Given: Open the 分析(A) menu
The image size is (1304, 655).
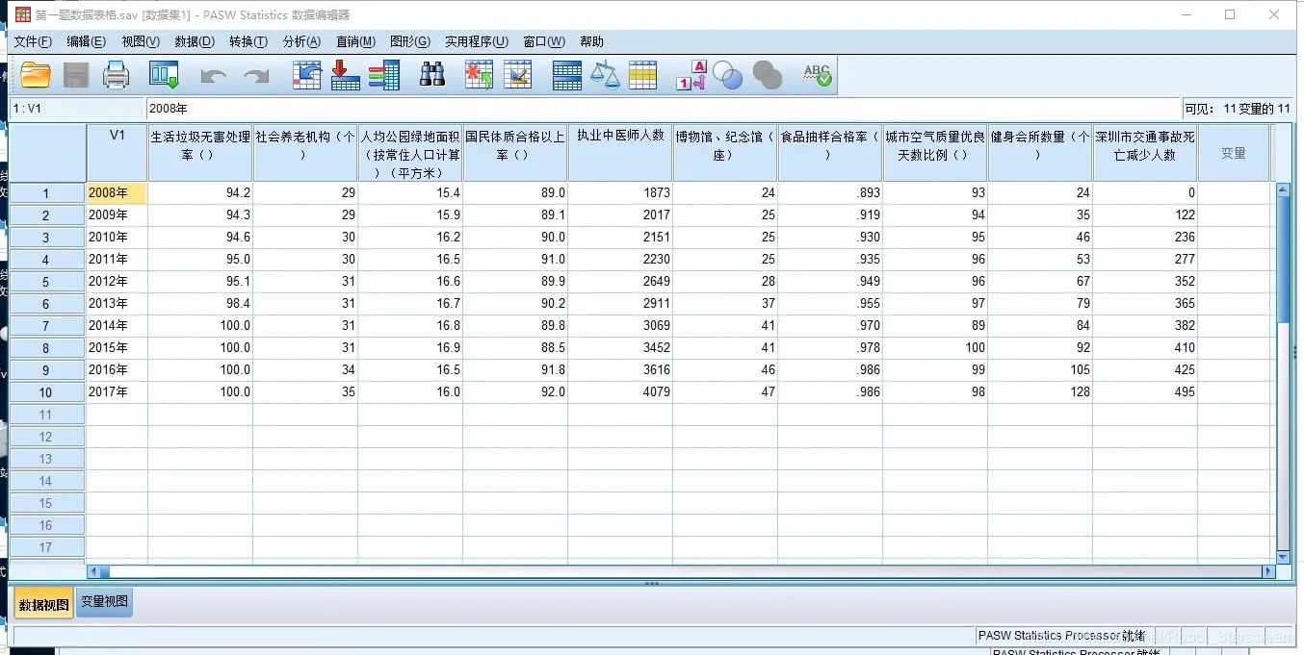Looking at the screenshot, I should click(x=301, y=41).
